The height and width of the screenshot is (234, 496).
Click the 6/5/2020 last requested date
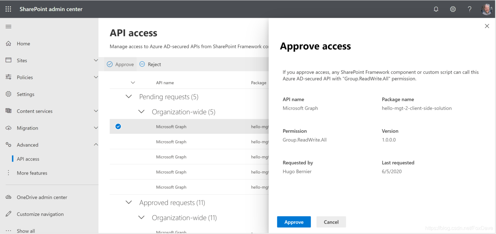coord(392,171)
